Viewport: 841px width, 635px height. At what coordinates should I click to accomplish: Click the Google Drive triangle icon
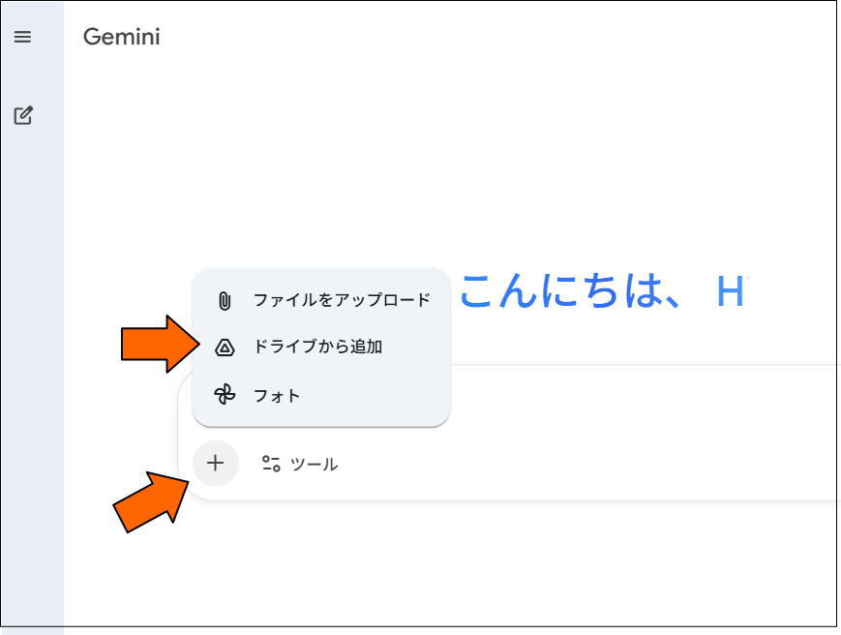click(225, 348)
